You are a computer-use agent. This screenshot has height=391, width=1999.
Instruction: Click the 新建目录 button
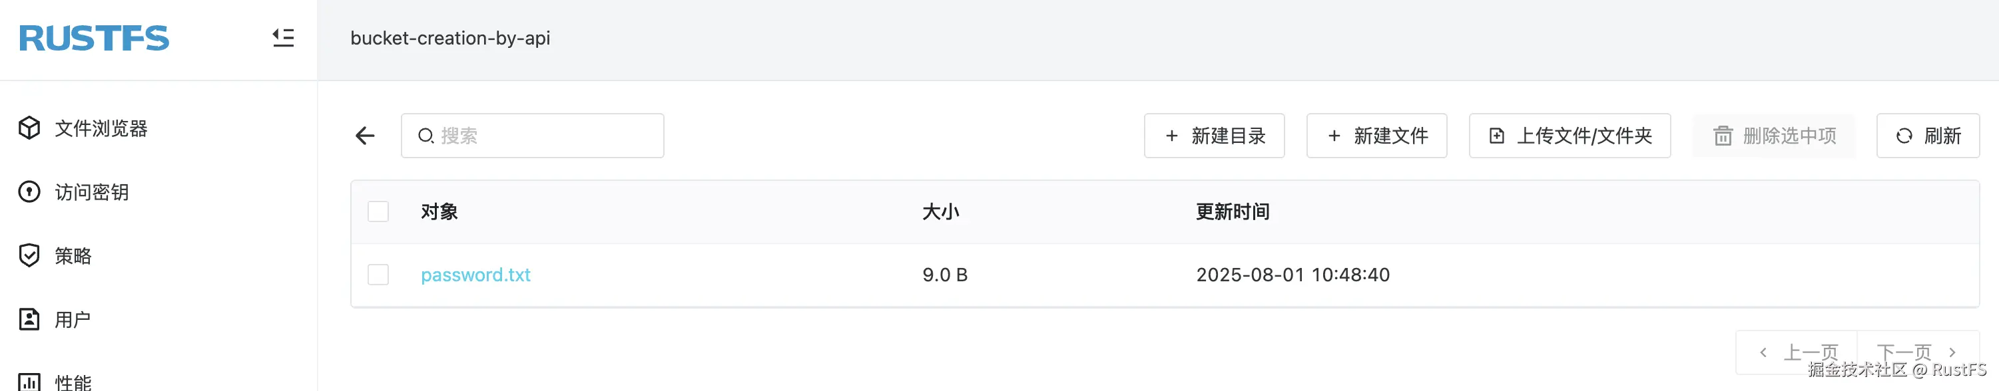[x=1214, y=136]
